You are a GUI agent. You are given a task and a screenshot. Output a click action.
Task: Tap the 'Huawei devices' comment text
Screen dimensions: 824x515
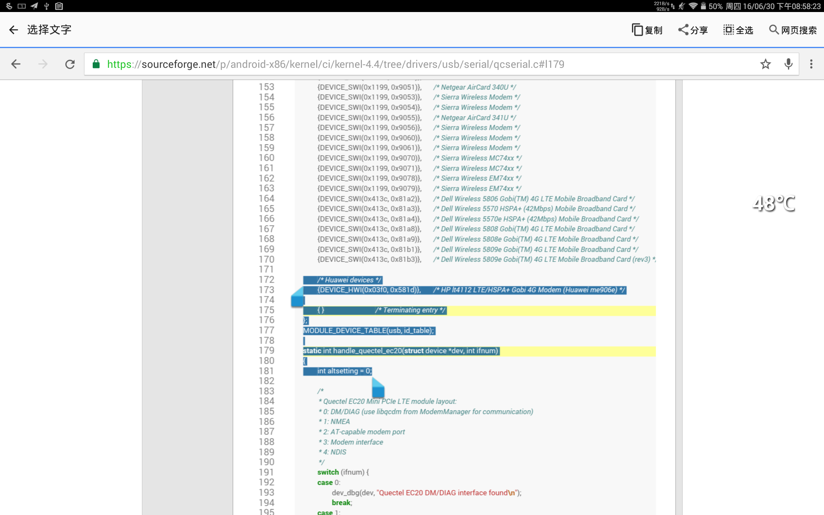[349, 280]
